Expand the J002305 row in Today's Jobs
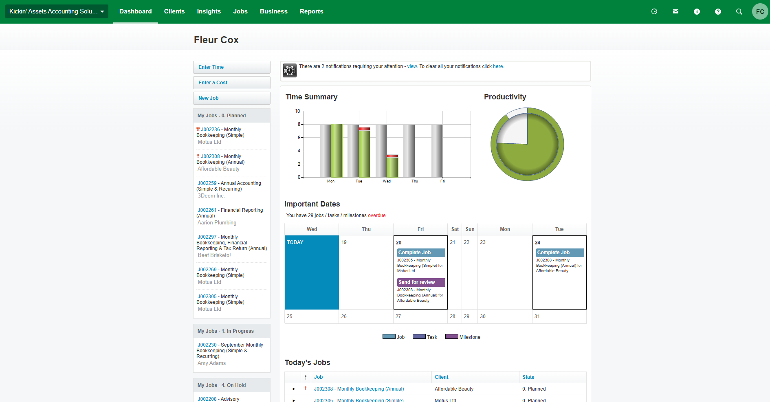 (294, 400)
